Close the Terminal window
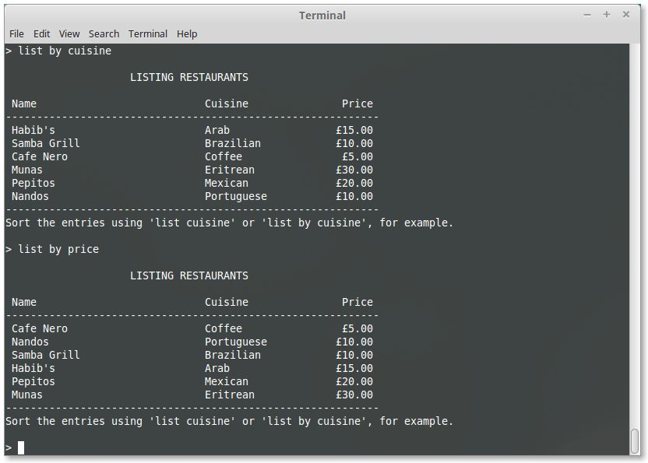This screenshot has height=463, width=648. point(626,15)
